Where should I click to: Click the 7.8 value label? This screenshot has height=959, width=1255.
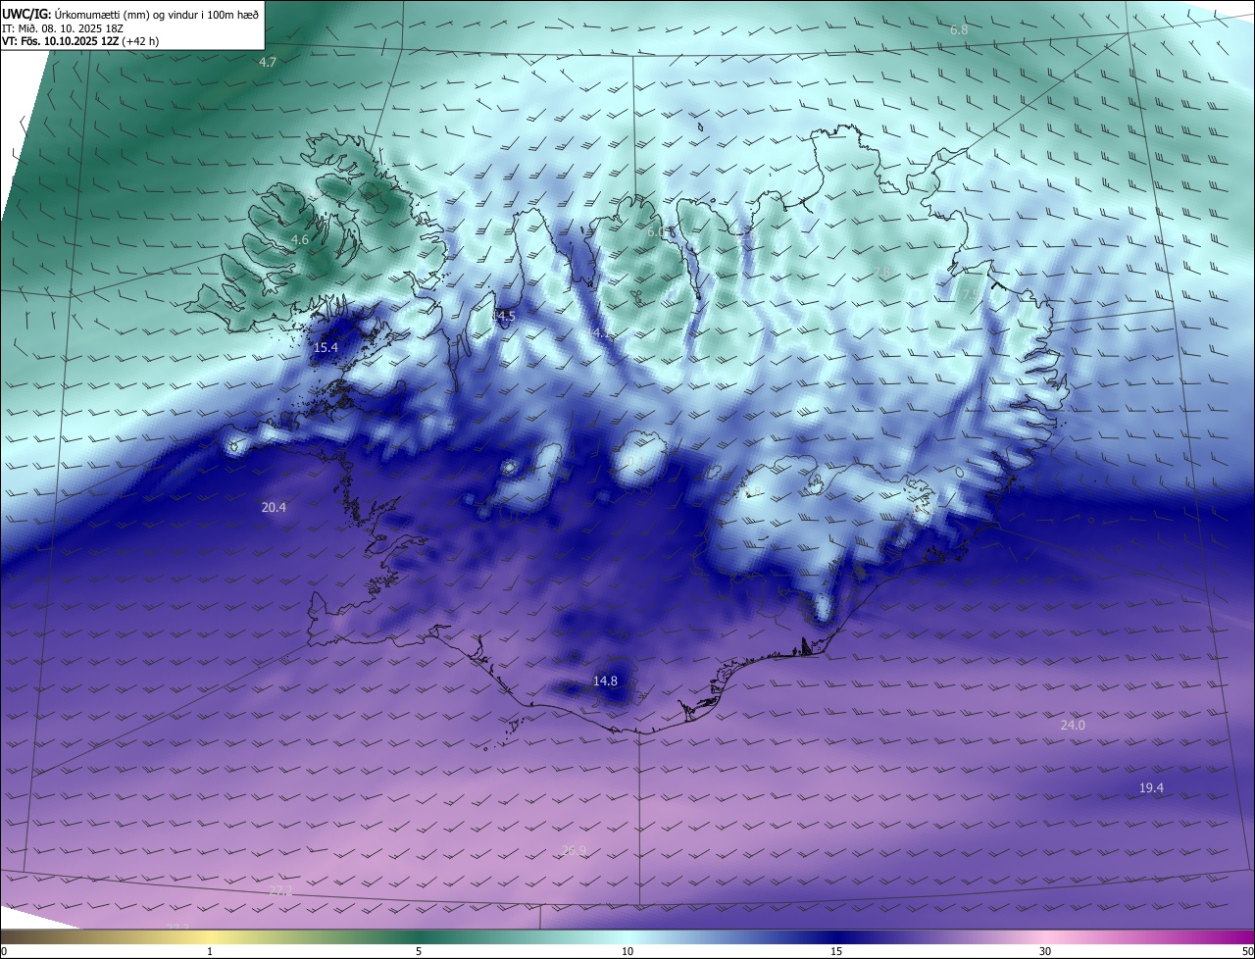coord(881,272)
